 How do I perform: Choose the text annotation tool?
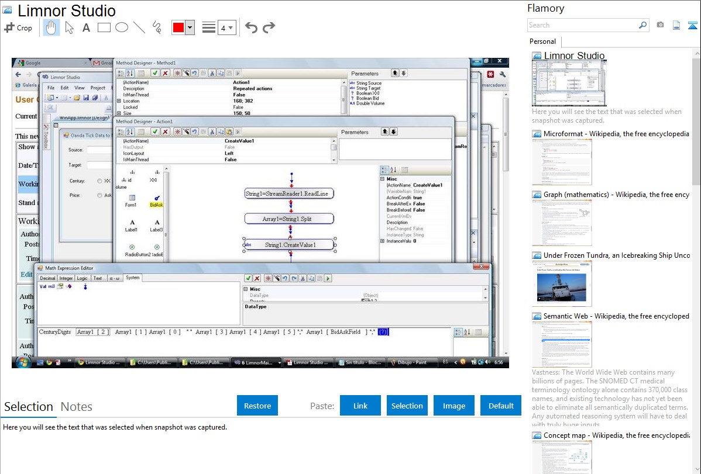(86, 27)
